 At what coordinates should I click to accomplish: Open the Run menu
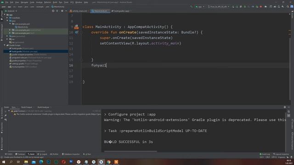[60, 2]
